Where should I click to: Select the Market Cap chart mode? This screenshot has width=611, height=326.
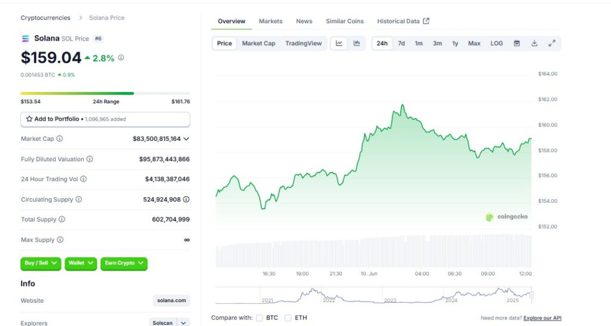point(258,43)
